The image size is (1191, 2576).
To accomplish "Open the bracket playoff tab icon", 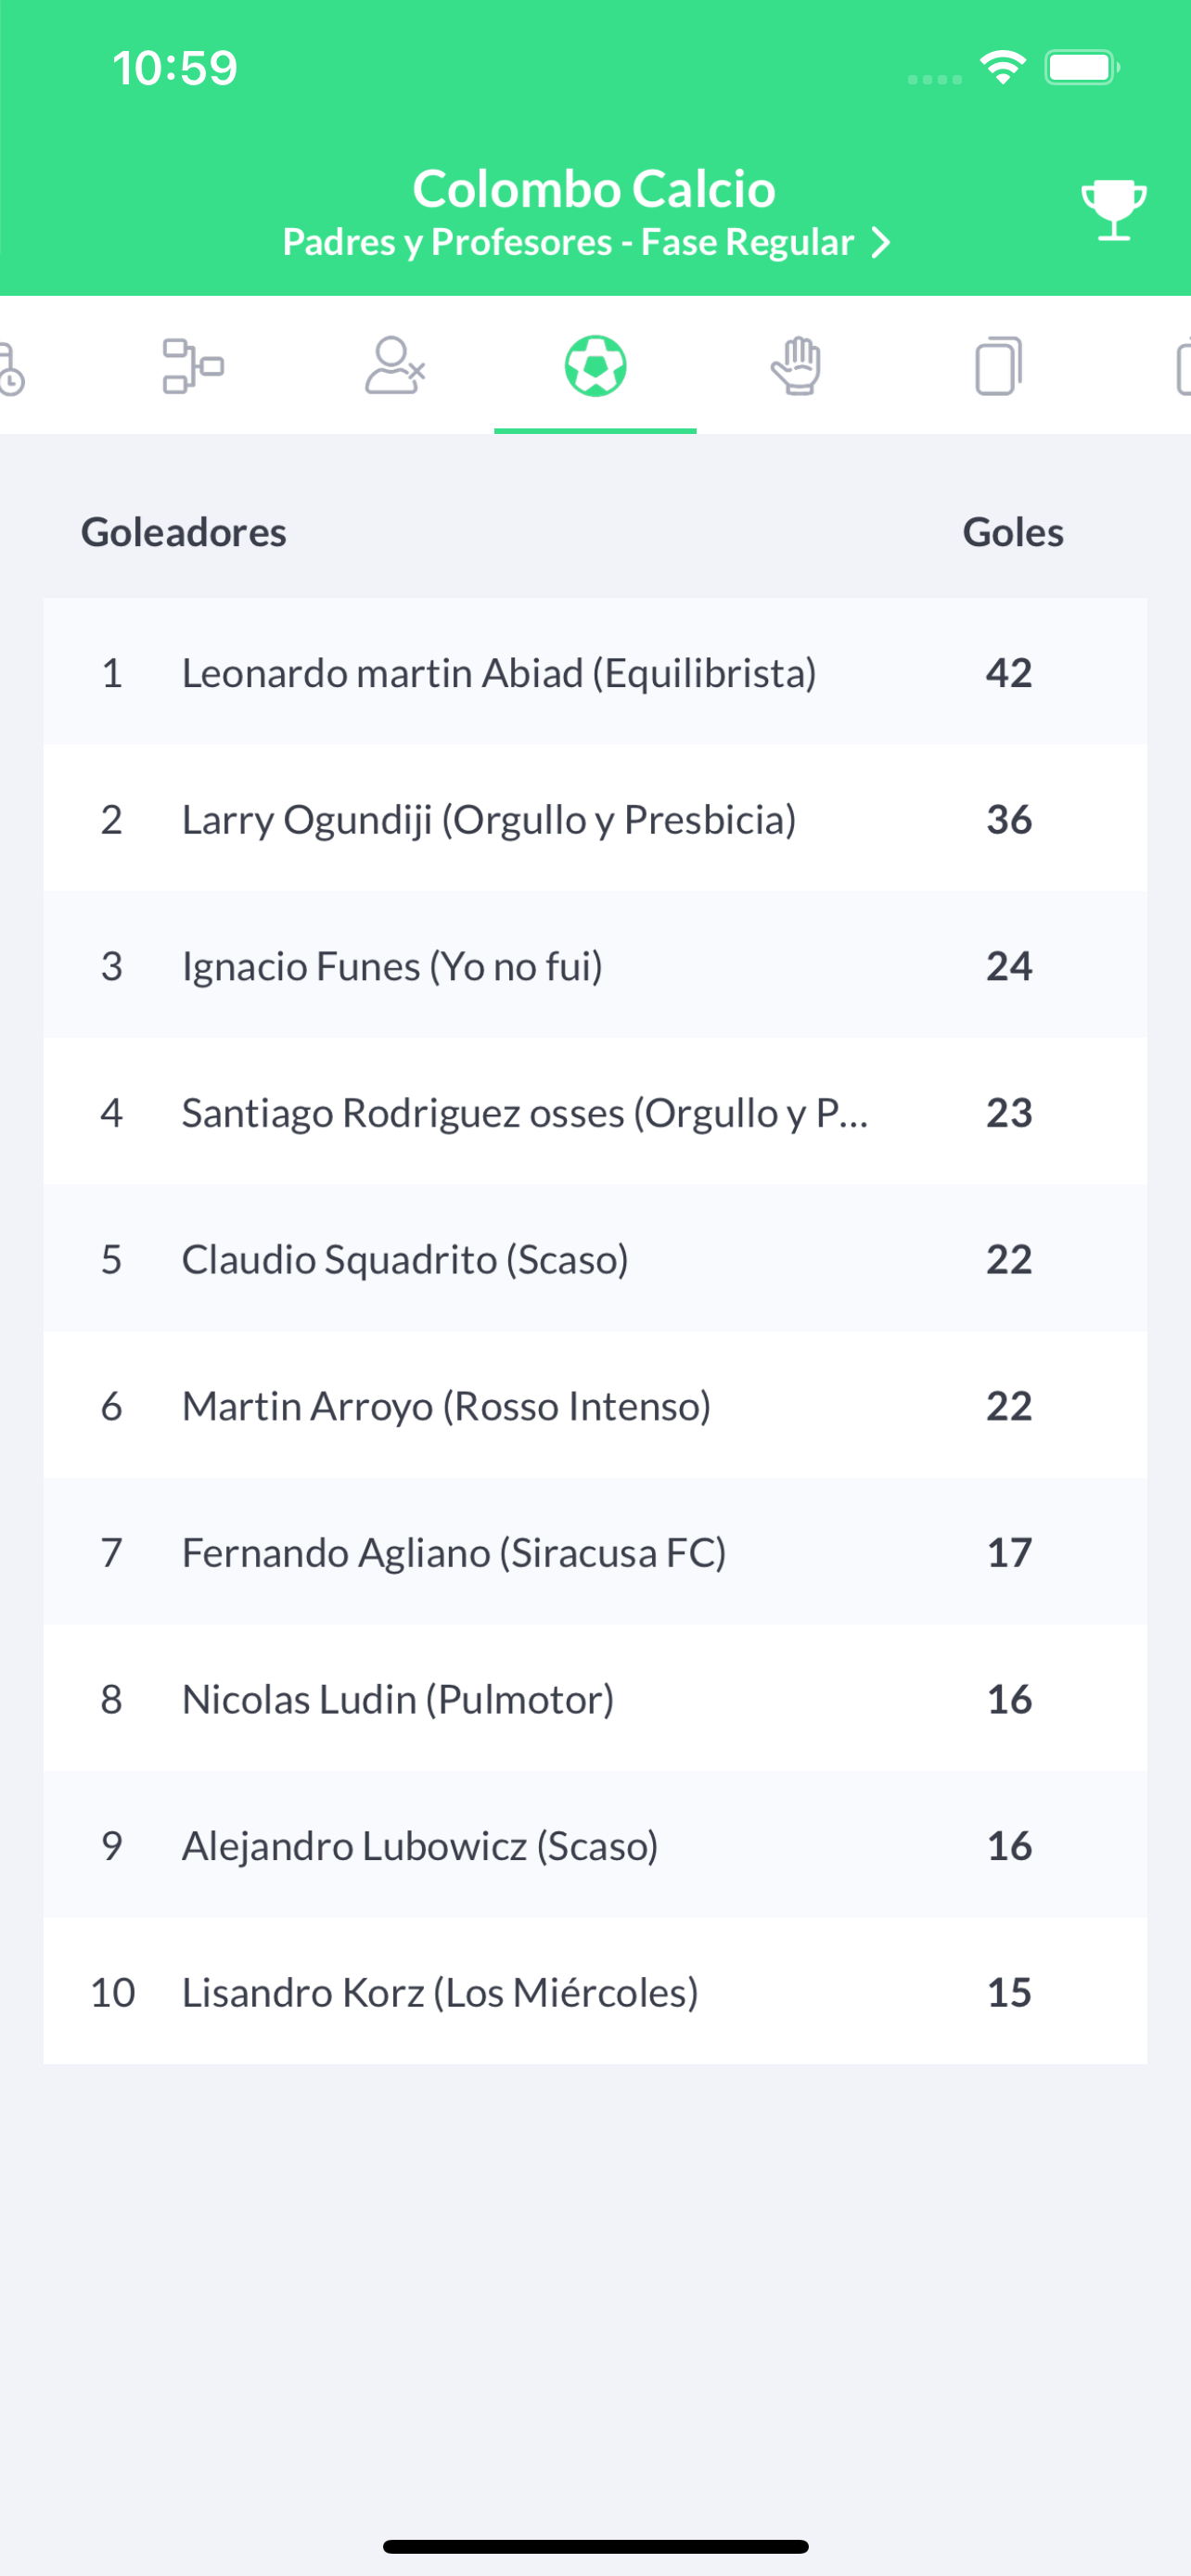I will (193, 366).
